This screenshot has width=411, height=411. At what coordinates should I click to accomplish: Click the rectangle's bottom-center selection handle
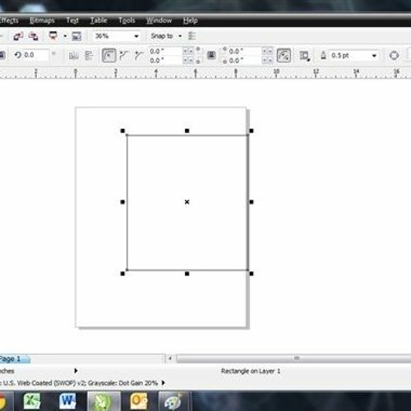[187, 274]
